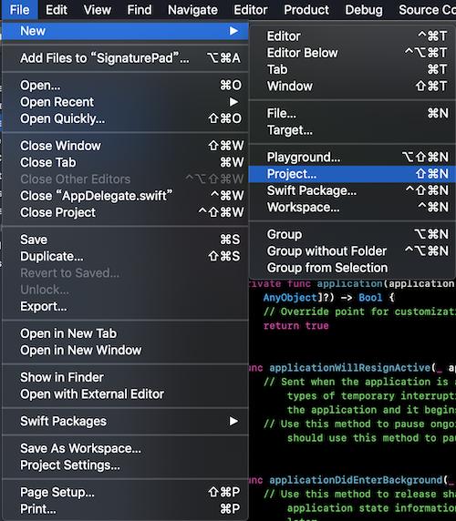Viewport: 456px width, 521px height.
Task: Choose New Window from submenu
Action: 352,86
